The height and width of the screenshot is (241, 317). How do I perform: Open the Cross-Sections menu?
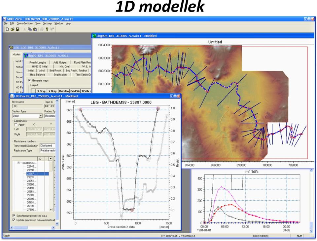click(x=25, y=23)
